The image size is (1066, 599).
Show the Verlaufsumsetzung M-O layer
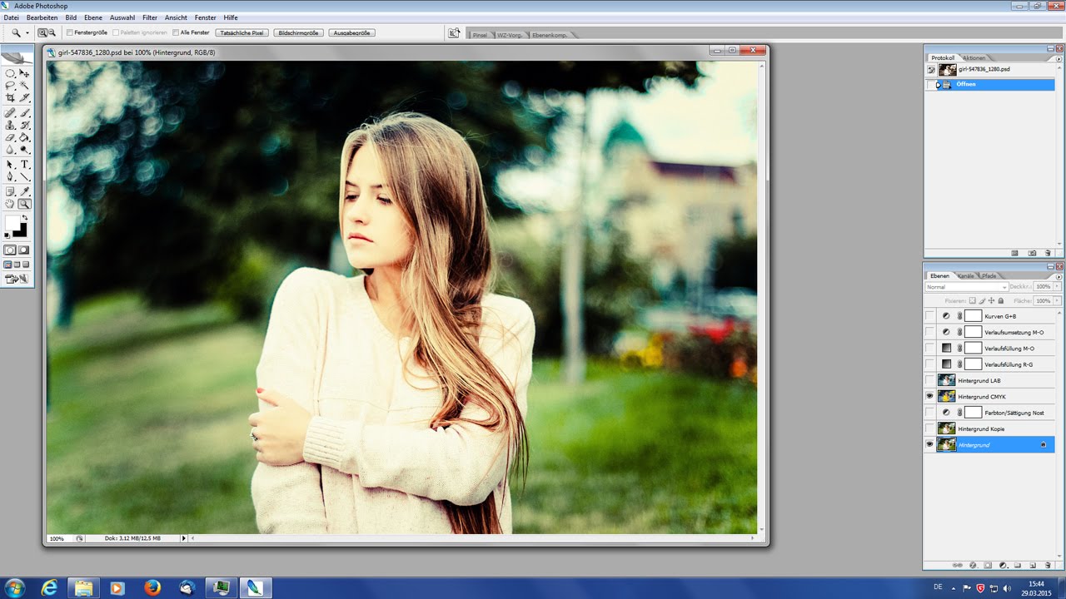929,332
